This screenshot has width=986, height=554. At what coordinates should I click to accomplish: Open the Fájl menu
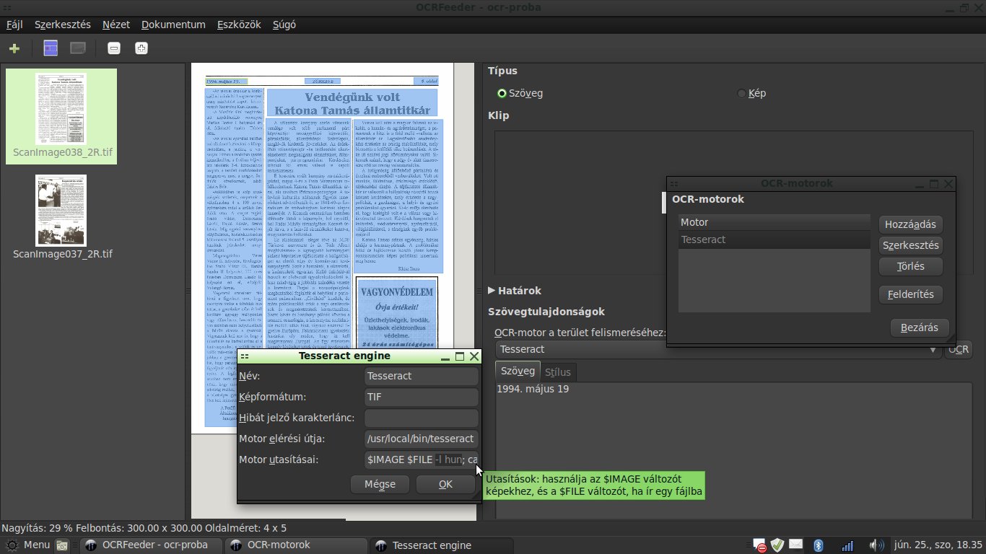click(14, 25)
